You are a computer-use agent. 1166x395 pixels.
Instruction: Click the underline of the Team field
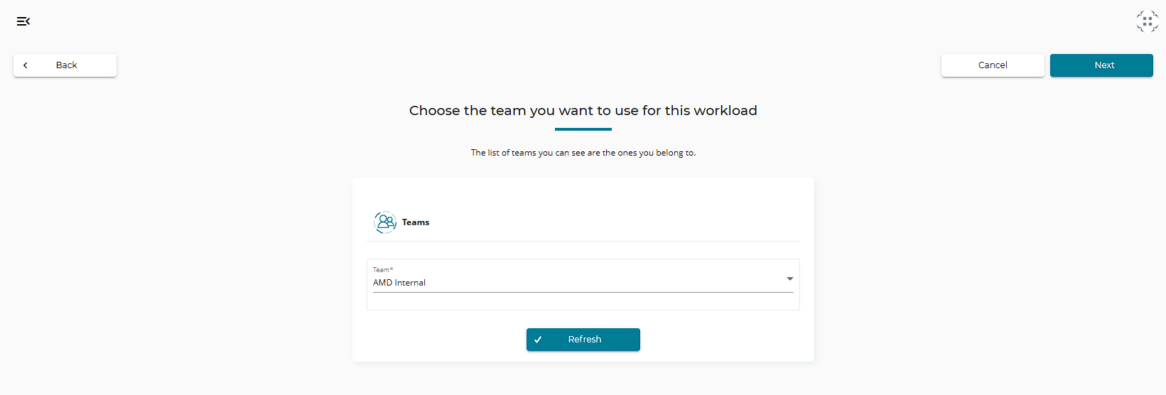(x=583, y=292)
